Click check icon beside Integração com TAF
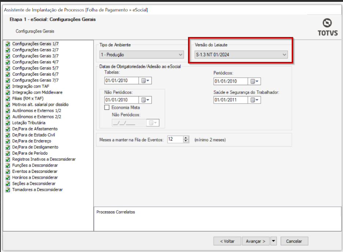 click(x=8, y=86)
